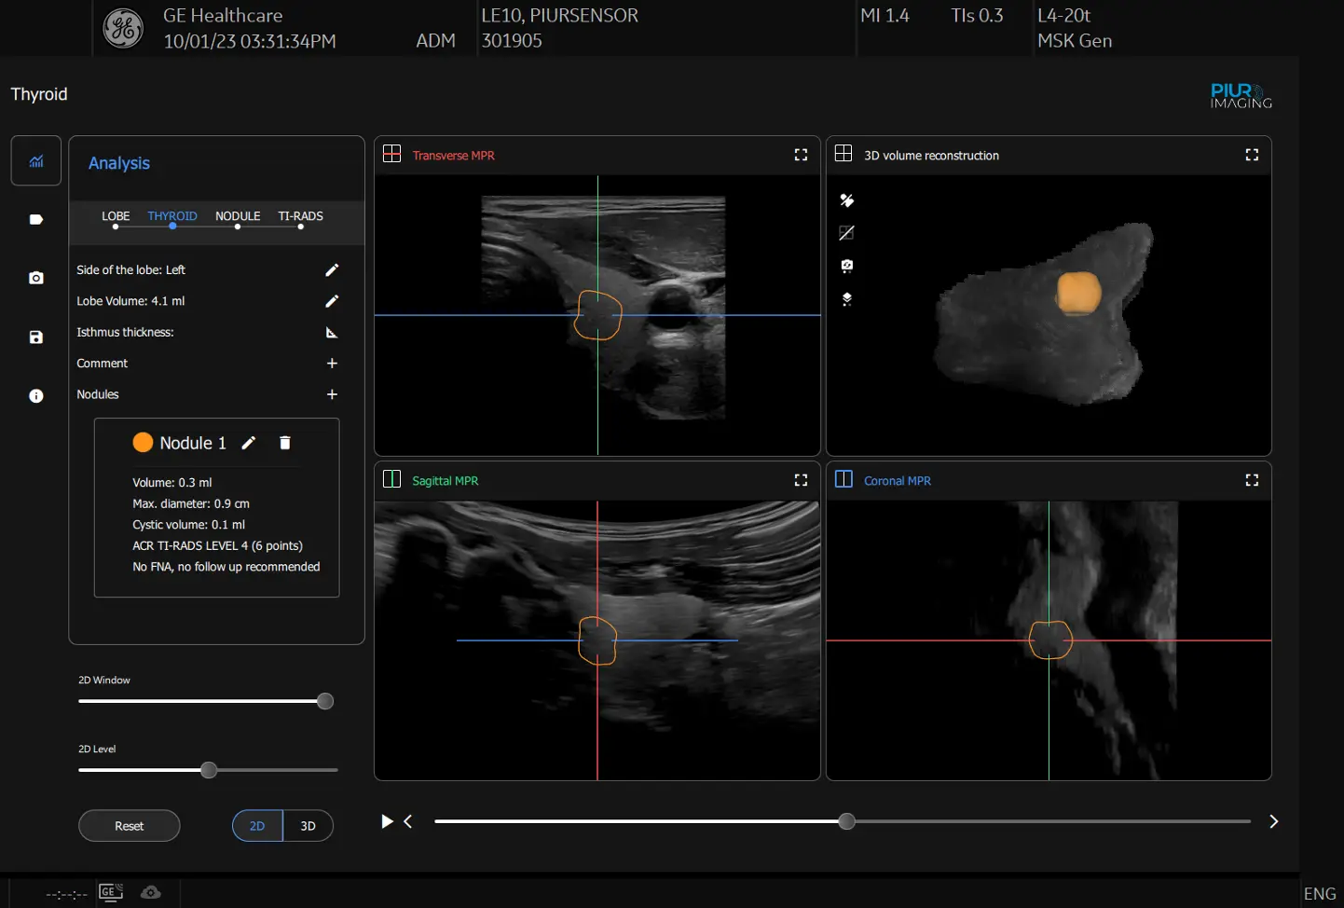
Task: Measure Isthmus thickness ruler icon
Action: click(332, 333)
